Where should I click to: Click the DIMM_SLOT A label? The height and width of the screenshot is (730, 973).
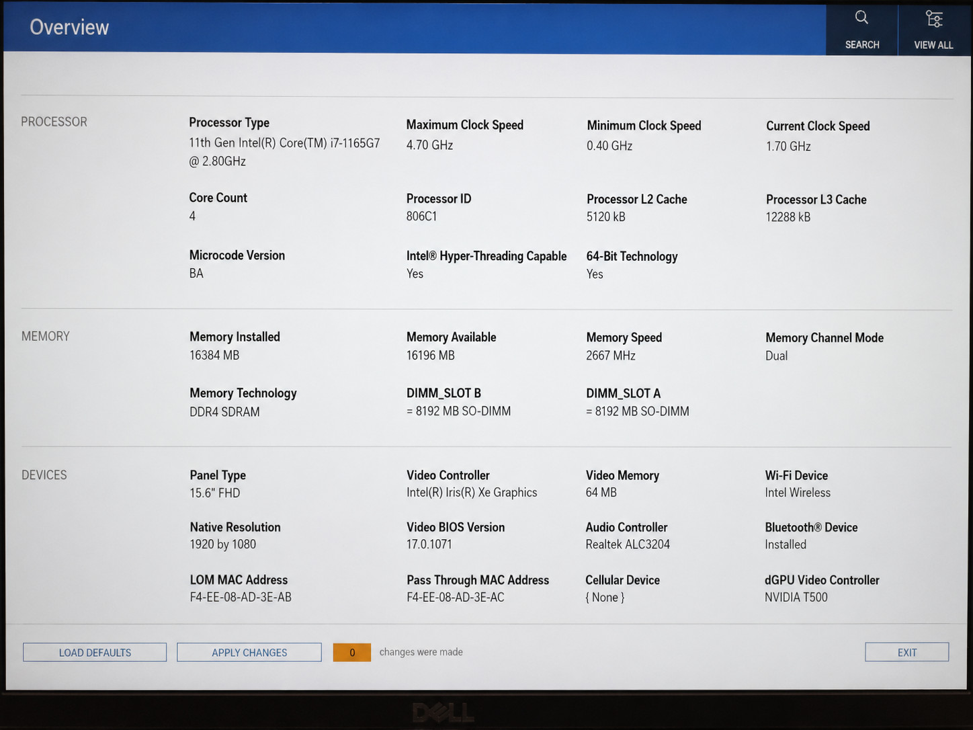click(623, 393)
